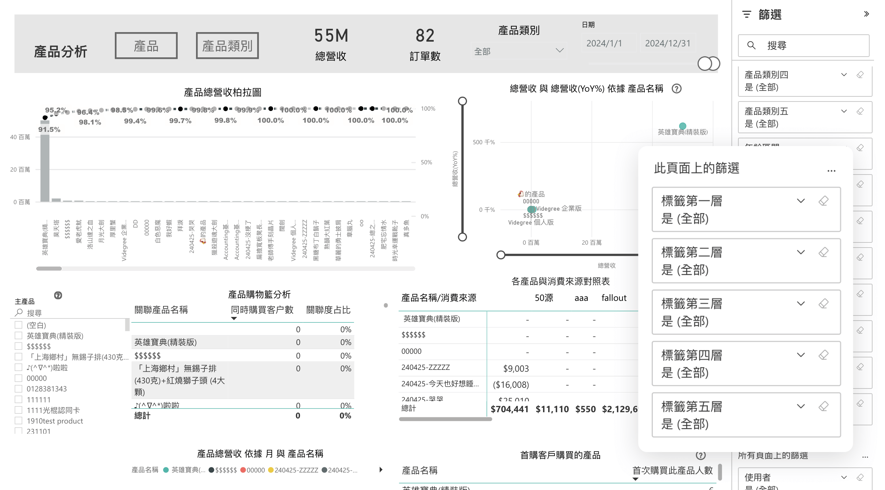Image resolution: width=885 pixels, height=490 pixels.
Task: Click next arrow in the 產品名稱 legend
Action: (x=381, y=470)
